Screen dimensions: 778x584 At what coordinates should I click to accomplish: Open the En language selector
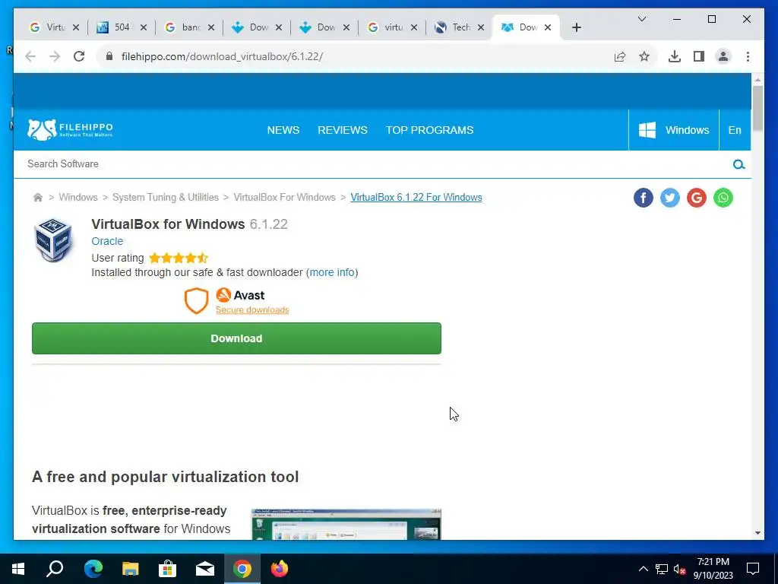pos(735,130)
